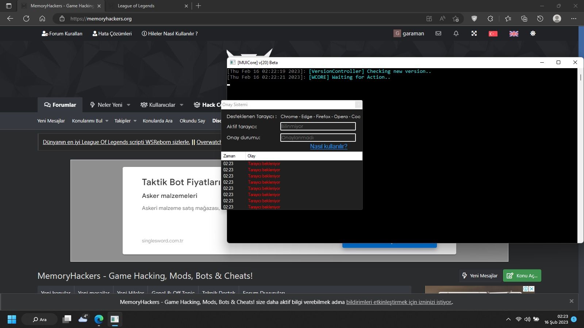The width and height of the screenshot is (584, 328).
Task: Click the notification permission link in banner
Action: coord(399,302)
